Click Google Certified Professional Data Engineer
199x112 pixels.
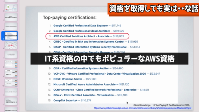(x=81, y=26)
